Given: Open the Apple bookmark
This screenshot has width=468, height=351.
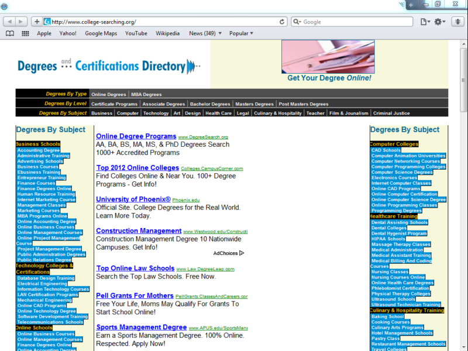Looking at the screenshot, I should click(44, 33).
